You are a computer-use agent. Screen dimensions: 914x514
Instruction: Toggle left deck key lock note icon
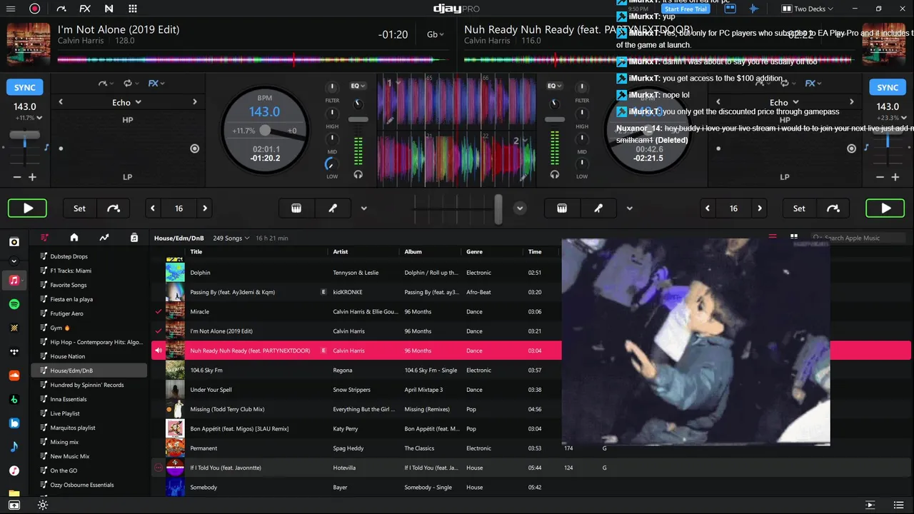point(47,147)
